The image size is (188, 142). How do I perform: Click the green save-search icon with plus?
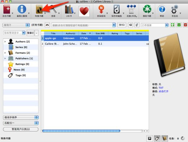179,25
